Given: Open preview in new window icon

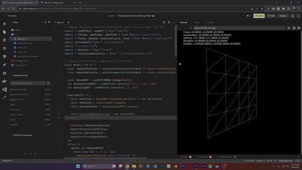Looking at the screenshot, I should (299, 28).
